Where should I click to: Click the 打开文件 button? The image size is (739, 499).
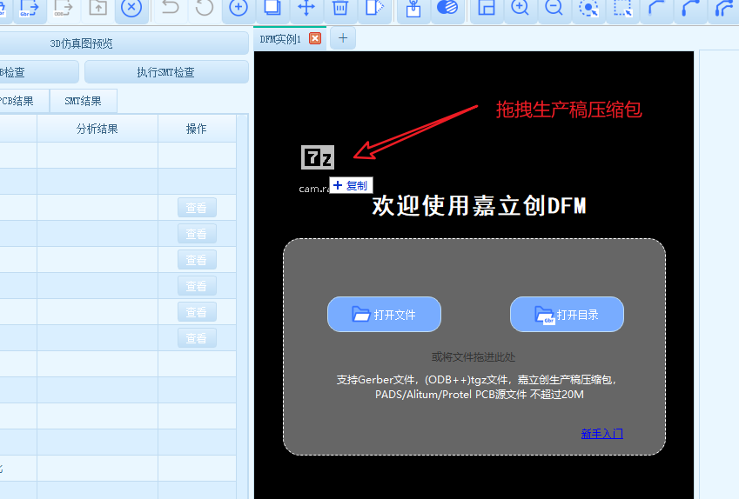pyautogui.click(x=384, y=315)
